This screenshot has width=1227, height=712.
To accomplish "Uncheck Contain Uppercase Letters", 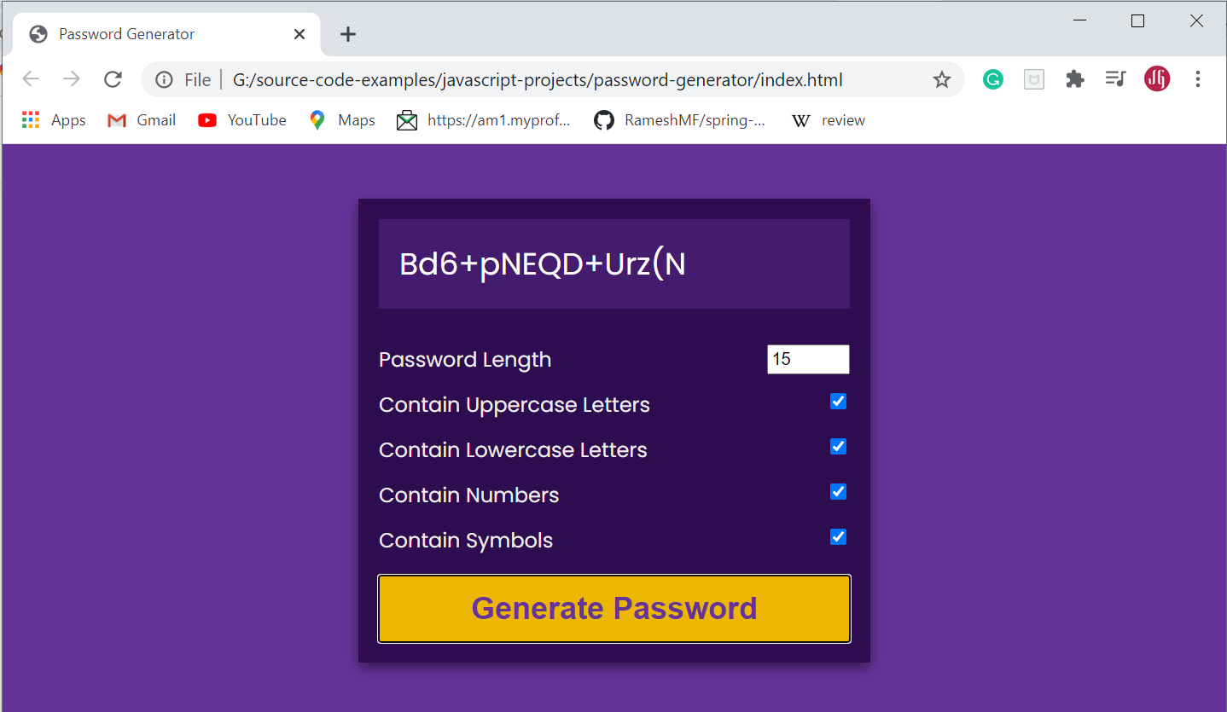I will pyautogui.click(x=837, y=401).
